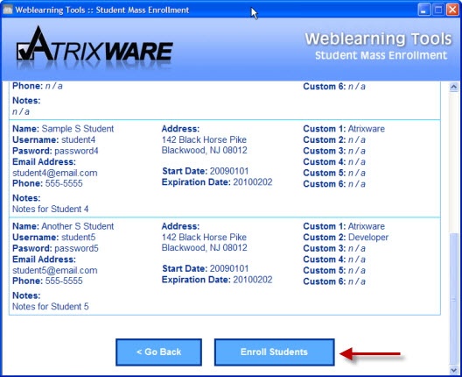Click student4's '142 Black Horse Pike' address
The width and height of the screenshot is (462, 377).
point(204,139)
